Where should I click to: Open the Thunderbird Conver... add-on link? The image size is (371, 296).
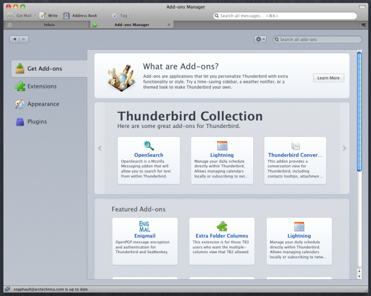point(295,155)
